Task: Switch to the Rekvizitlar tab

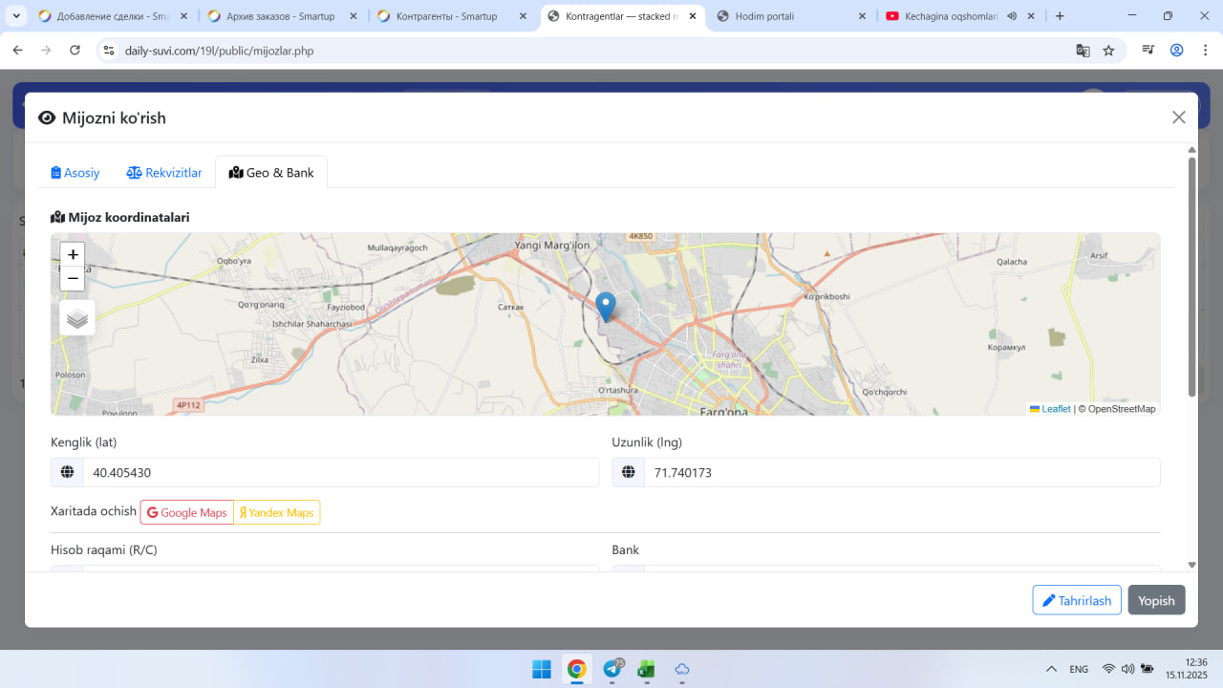Action: (x=164, y=173)
